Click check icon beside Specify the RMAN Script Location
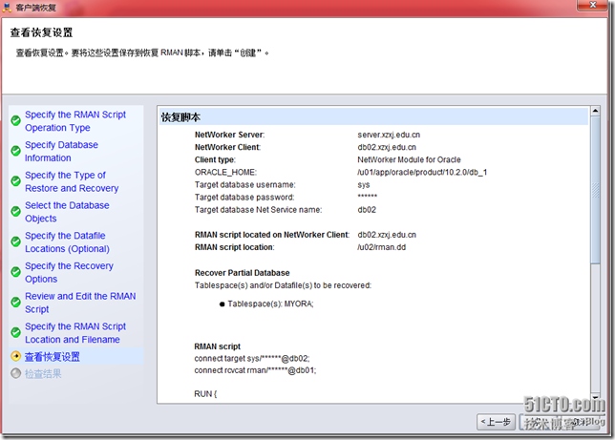This screenshot has width=615, height=440. (15, 333)
